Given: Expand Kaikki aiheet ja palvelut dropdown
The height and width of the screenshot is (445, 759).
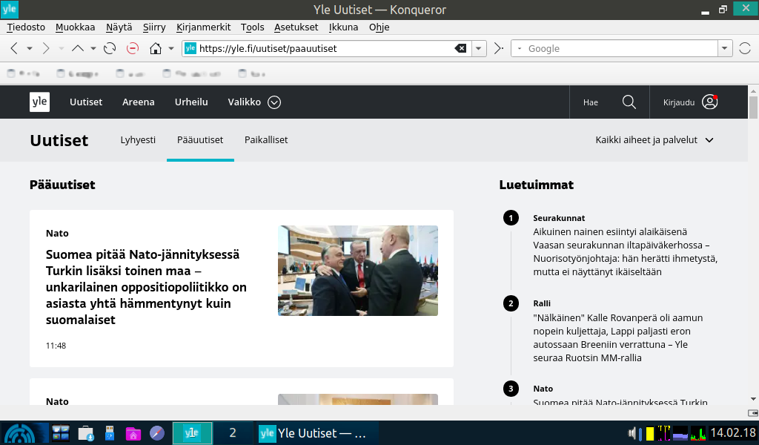Looking at the screenshot, I should tap(654, 140).
